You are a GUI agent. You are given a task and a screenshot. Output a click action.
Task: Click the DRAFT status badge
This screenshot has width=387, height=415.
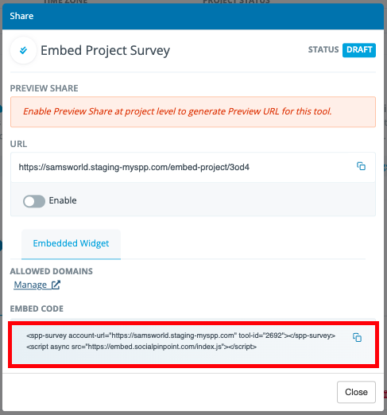(x=359, y=50)
